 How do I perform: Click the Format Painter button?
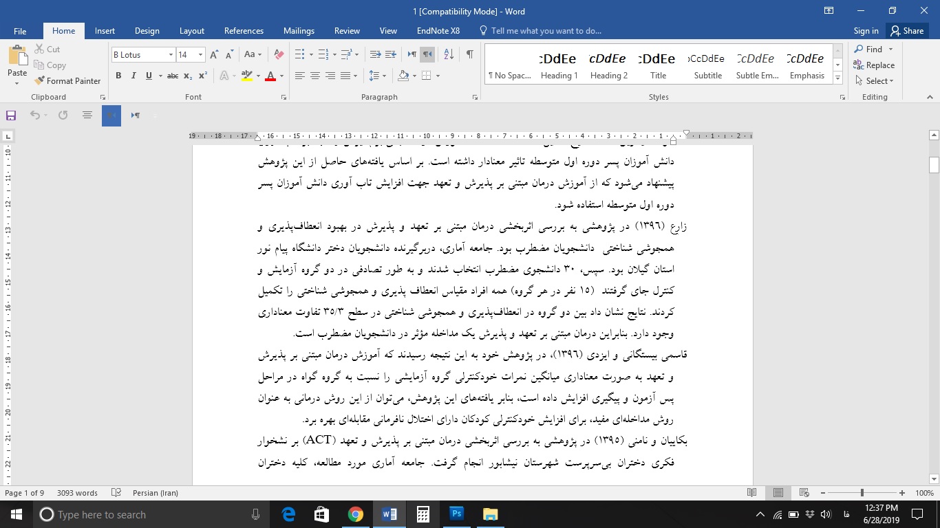click(67, 80)
